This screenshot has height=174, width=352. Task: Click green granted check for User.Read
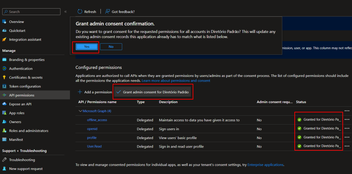(299, 146)
